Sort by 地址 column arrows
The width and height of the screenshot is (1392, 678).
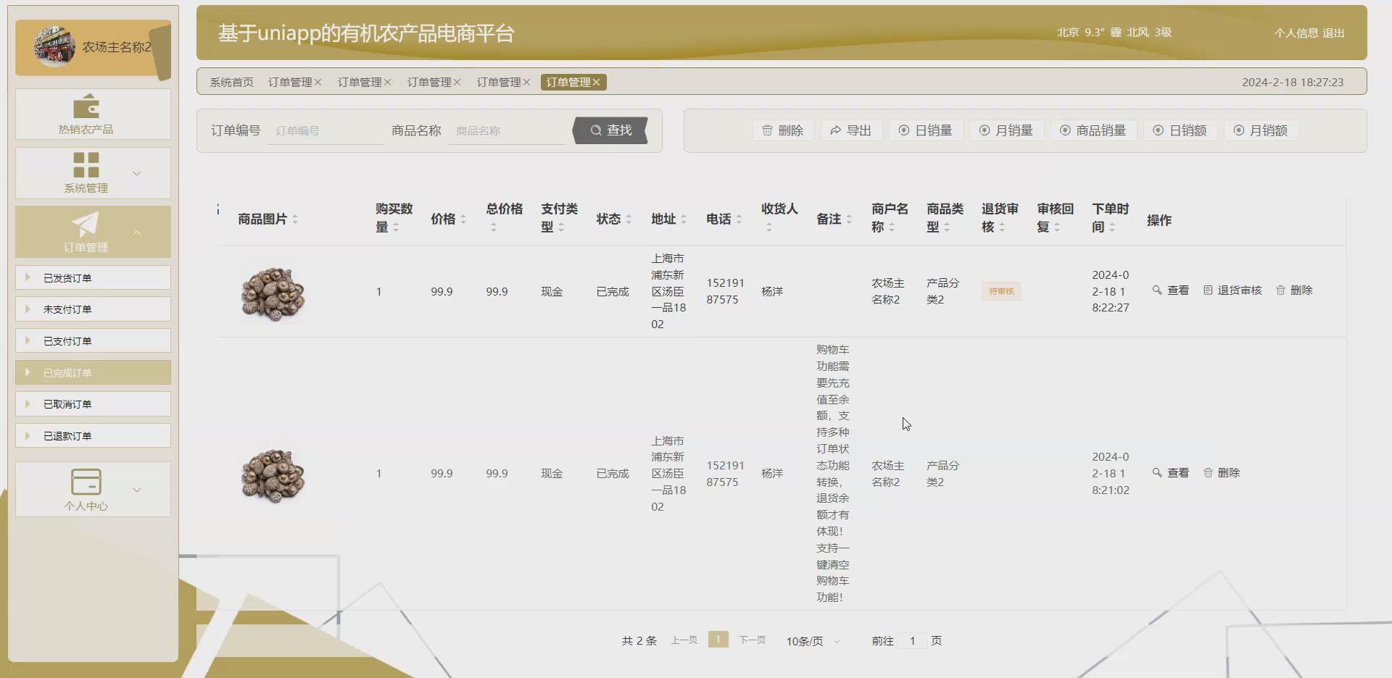[x=684, y=219]
